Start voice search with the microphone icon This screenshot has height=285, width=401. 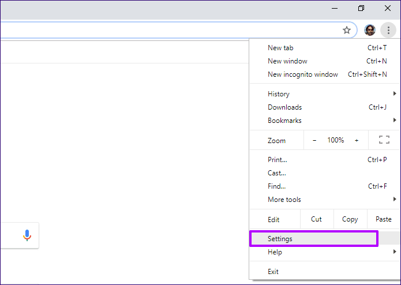(27, 235)
